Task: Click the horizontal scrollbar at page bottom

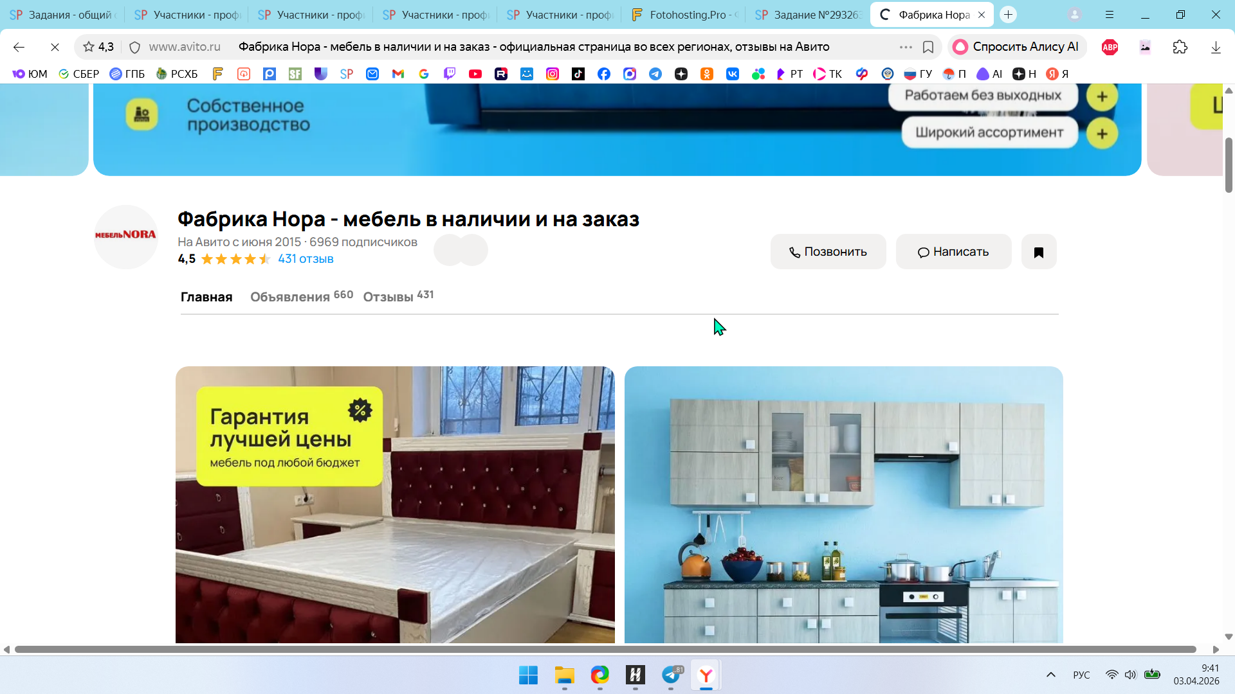Action: (x=605, y=650)
